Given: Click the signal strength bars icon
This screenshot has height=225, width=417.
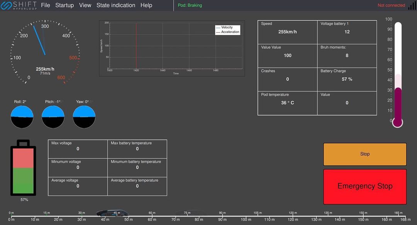Looking at the screenshot, I should tap(412, 5).
